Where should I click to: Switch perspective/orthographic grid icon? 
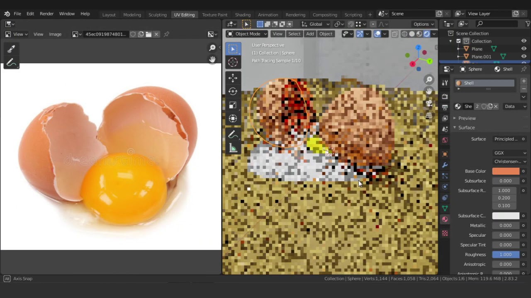(x=429, y=115)
